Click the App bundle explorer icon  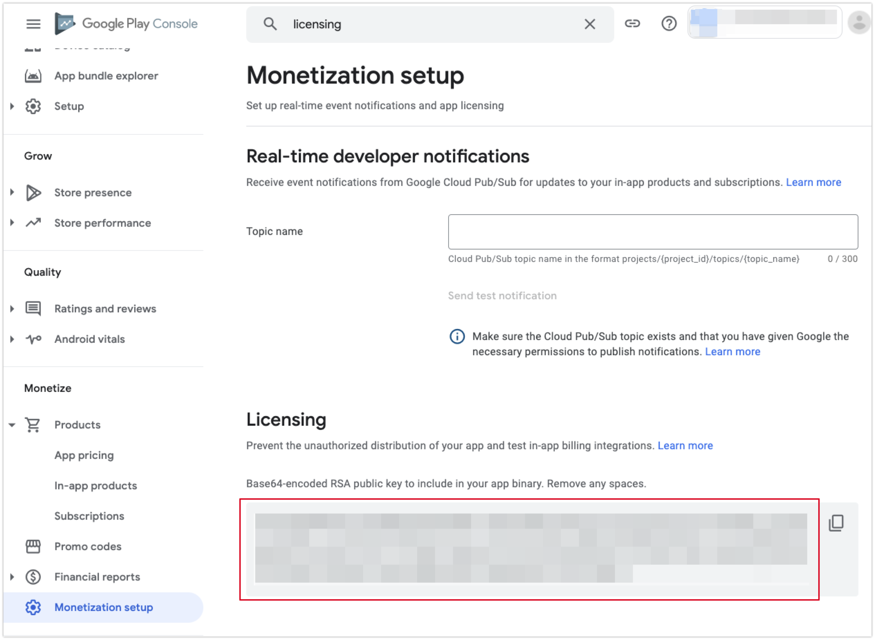(33, 76)
